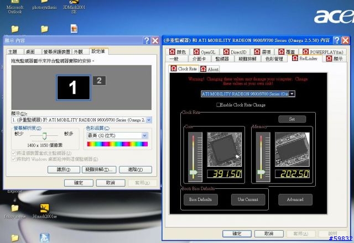Image resolution: width=354 pixels, height=243 pixels.
Task: Click 確定 in the 顯示 內容 window
Action: tap(79, 183)
